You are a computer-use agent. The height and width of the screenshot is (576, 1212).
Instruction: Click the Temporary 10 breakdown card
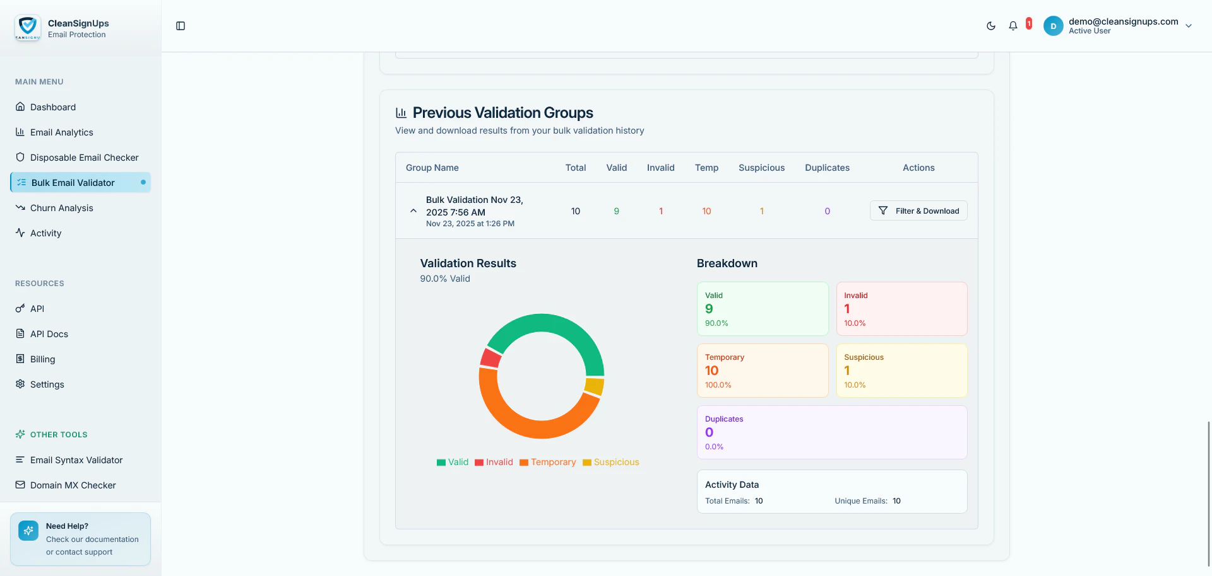point(763,371)
